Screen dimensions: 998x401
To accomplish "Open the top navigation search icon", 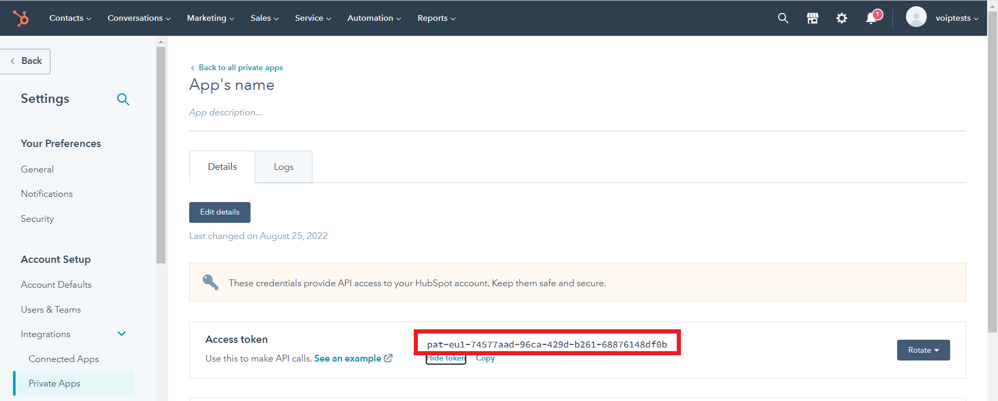I will pos(783,18).
